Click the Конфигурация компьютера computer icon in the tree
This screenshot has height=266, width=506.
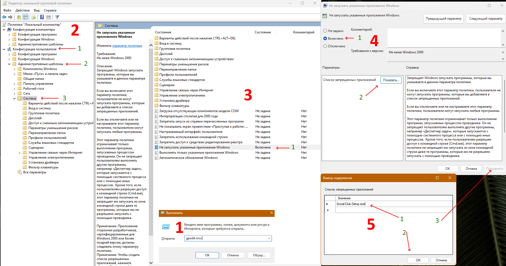click(9, 30)
